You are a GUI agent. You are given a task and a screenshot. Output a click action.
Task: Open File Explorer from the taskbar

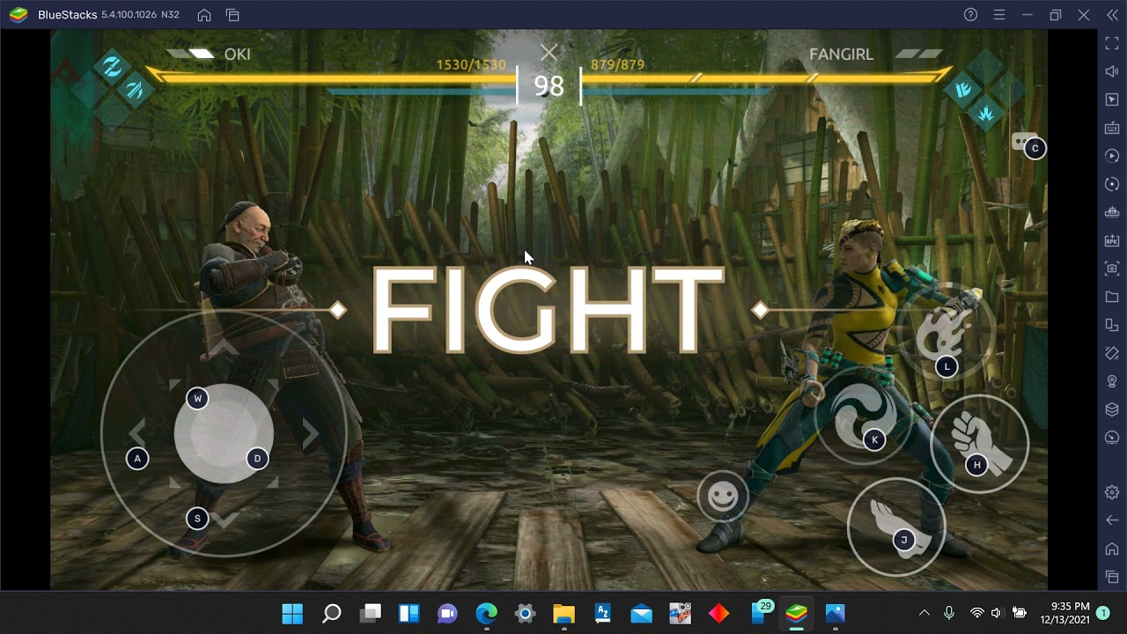click(x=563, y=613)
